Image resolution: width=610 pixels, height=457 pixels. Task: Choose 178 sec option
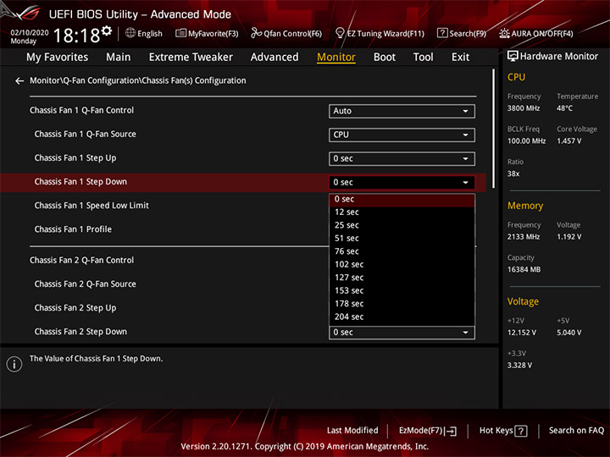402,304
